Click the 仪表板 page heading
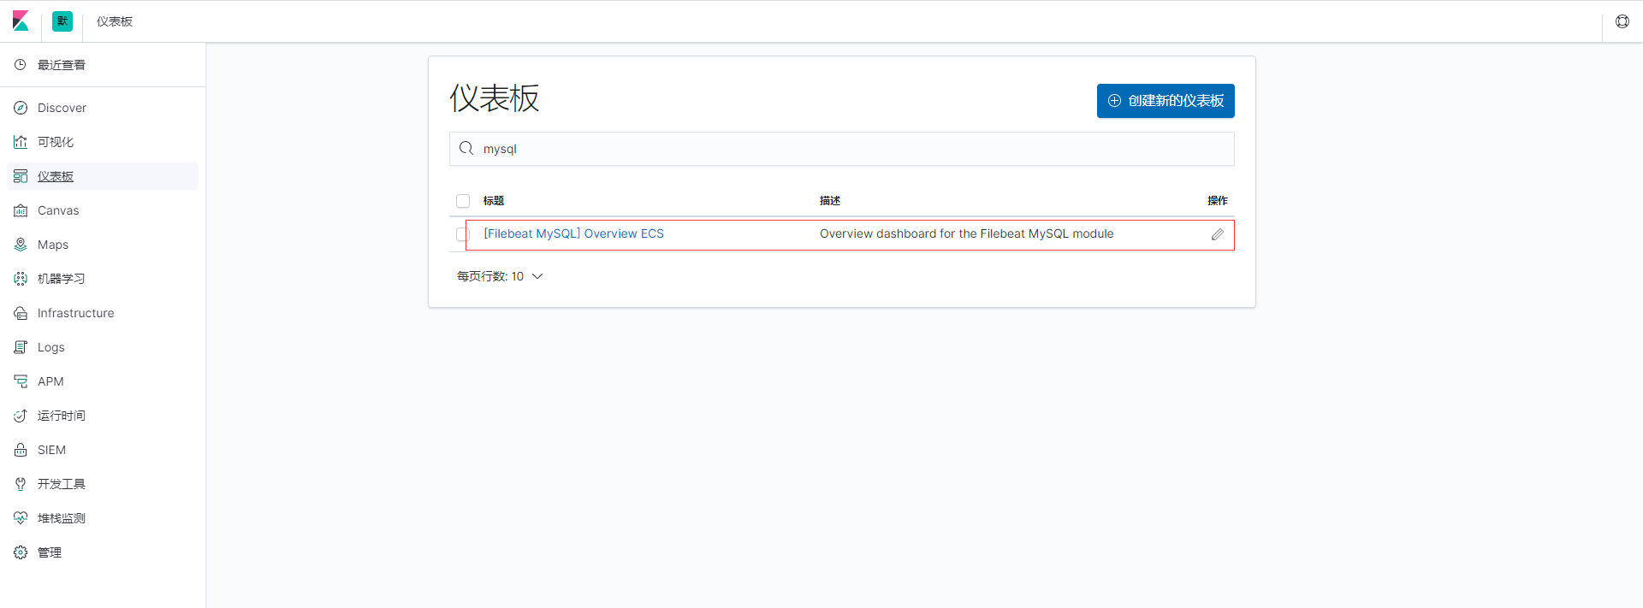 (495, 98)
